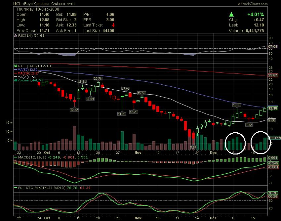This screenshot has height=221, width=281.
Task: Click the Bid value 11.99
Action: [71, 15]
